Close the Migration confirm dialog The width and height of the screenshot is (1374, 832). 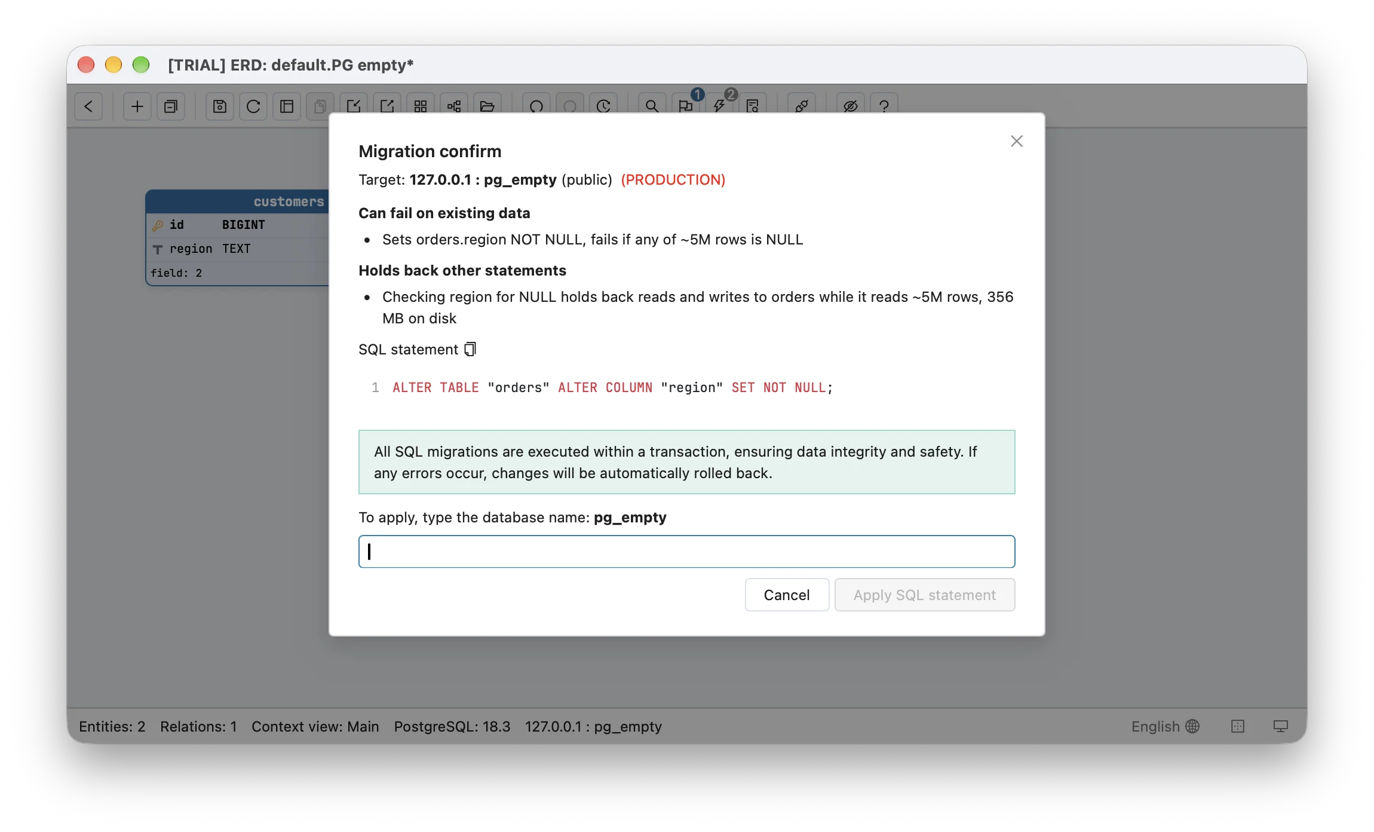pyautogui.click(x=1017, y=141)
